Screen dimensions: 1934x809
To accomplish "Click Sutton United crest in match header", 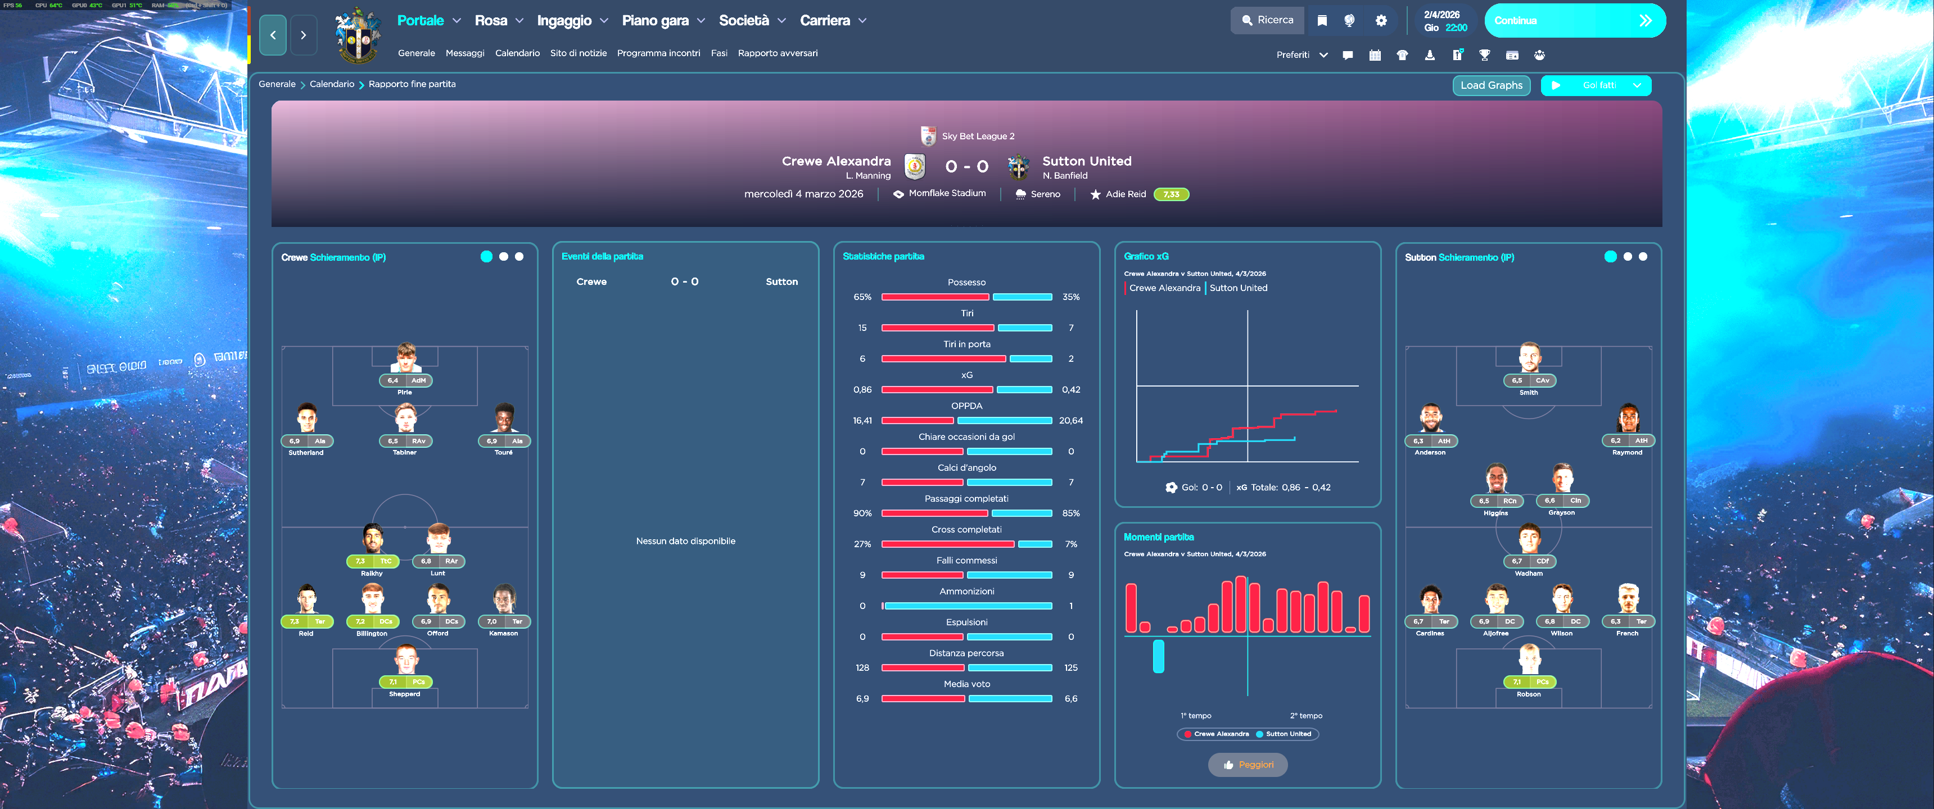I will pyautogui.click(x=1018, y=167).
